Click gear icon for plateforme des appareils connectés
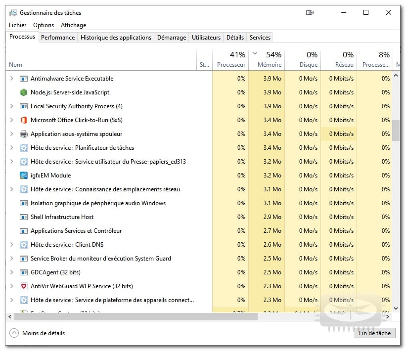The width and height of the screenshot is (406, 351). [x=24, y=300]
